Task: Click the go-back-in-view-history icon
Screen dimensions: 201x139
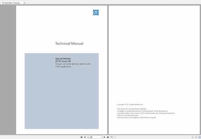Action: 112,137
